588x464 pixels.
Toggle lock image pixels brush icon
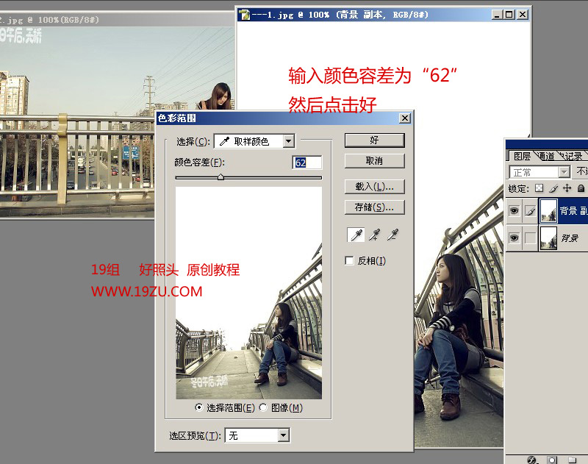tap(553, 188)
